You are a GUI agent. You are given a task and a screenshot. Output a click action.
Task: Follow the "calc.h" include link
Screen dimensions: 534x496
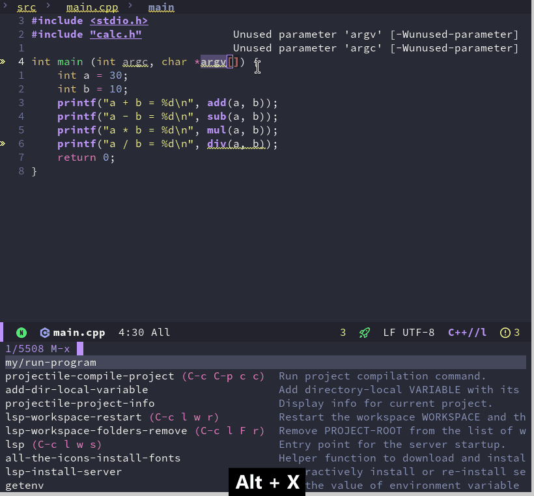coord(116,34)
